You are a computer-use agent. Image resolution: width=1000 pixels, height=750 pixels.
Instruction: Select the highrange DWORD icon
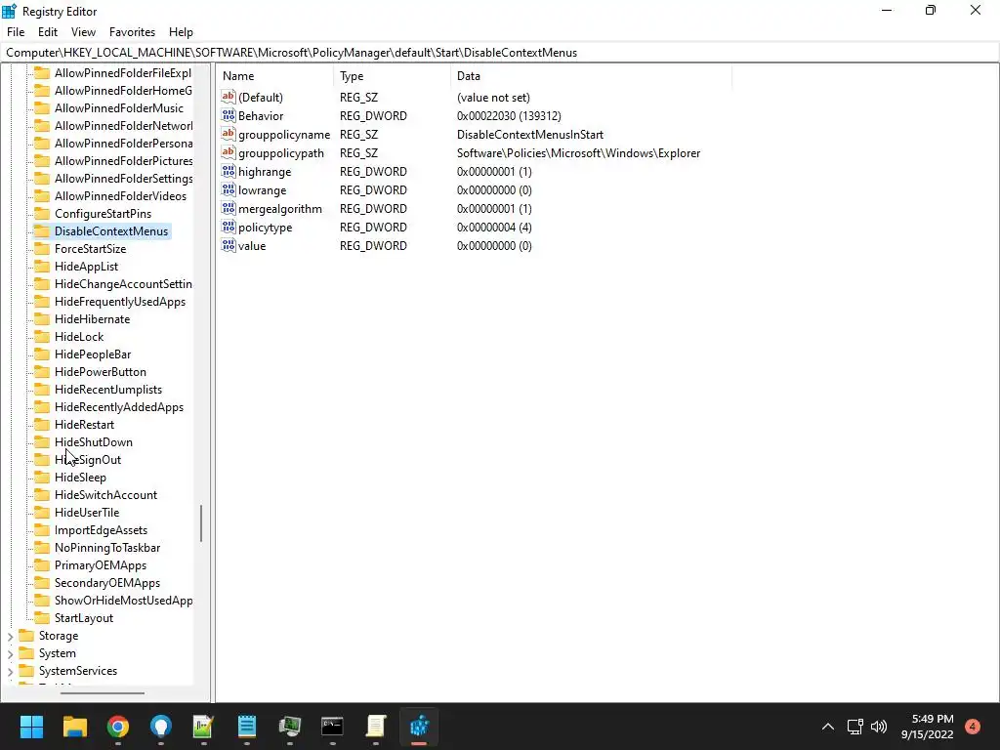[x=229, y=171]
